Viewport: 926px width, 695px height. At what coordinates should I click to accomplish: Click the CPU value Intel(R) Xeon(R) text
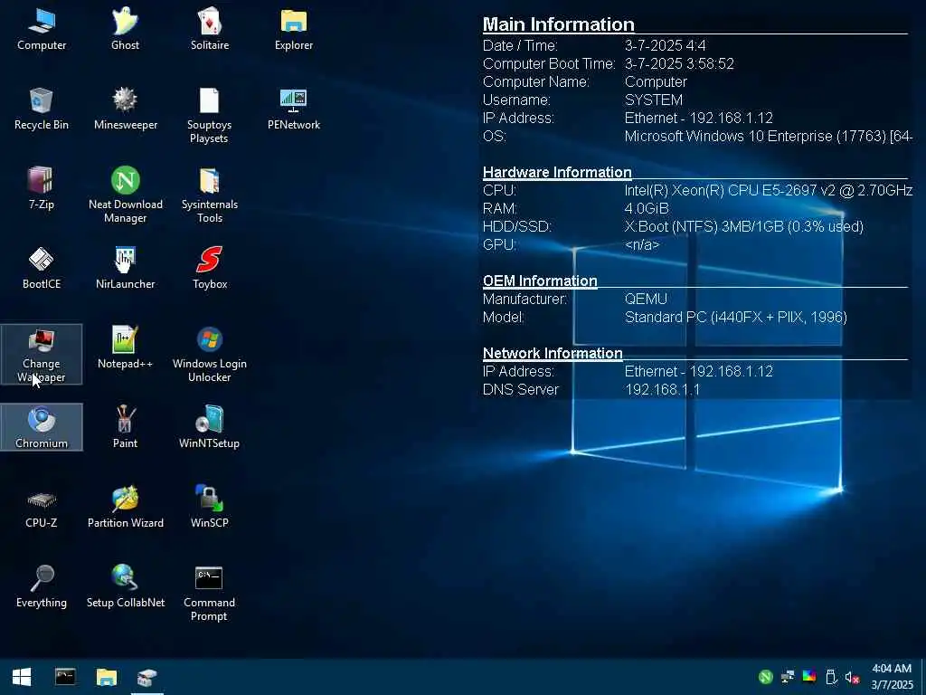[769, 190]
